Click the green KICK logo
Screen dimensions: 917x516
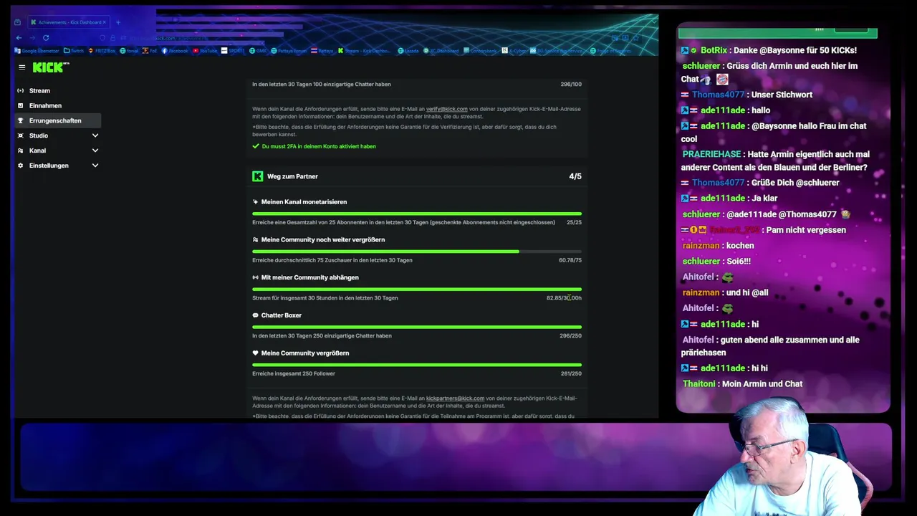(50, 67)
